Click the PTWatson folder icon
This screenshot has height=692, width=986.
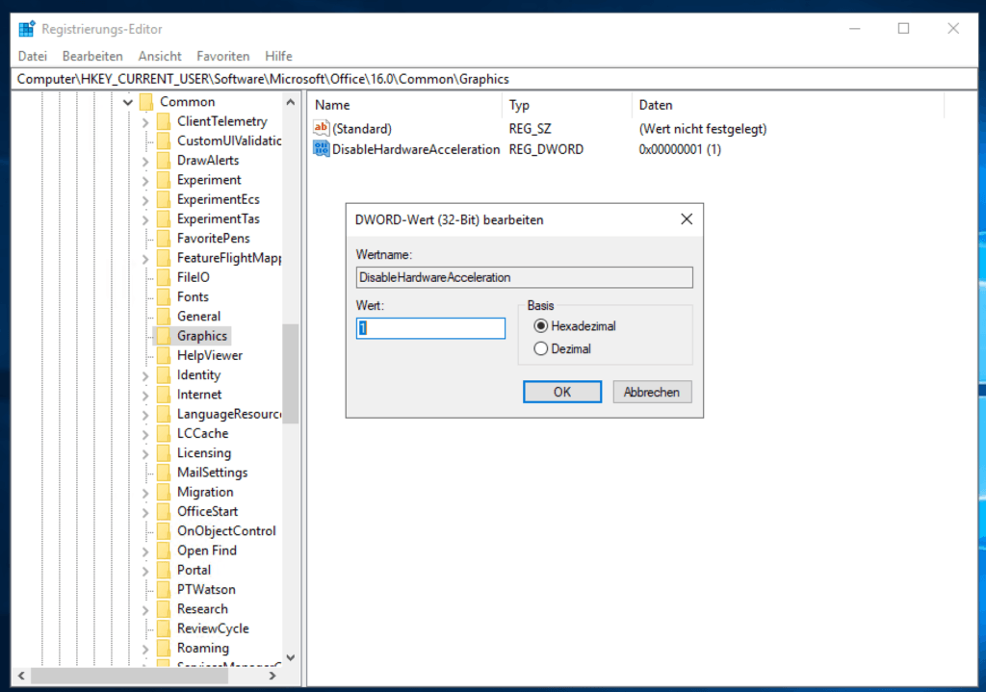[x=164, y=588]
